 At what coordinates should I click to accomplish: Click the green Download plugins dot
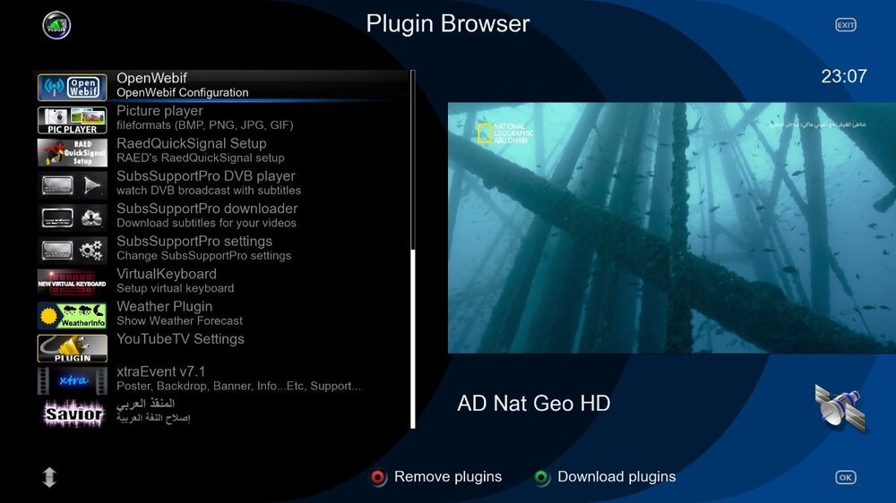(x=541, y=477)
